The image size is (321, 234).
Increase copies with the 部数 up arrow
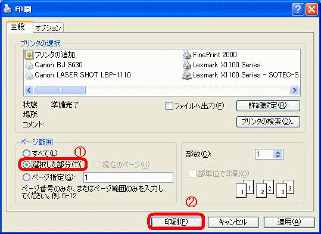click(x=278, y=152)
